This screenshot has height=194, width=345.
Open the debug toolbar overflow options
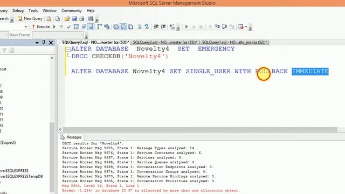click(250, 27)
